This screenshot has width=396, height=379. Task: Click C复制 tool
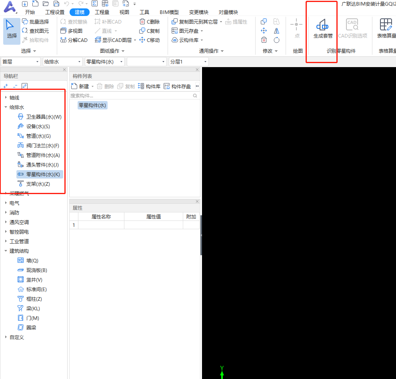pyautogui.click(x=150, y=31)
